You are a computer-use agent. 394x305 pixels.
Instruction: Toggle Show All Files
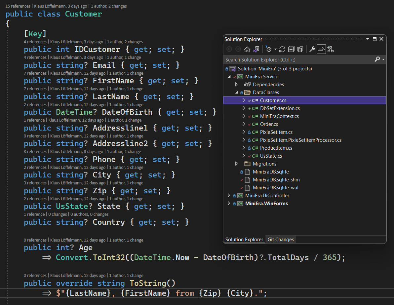(x=300, y=49)
